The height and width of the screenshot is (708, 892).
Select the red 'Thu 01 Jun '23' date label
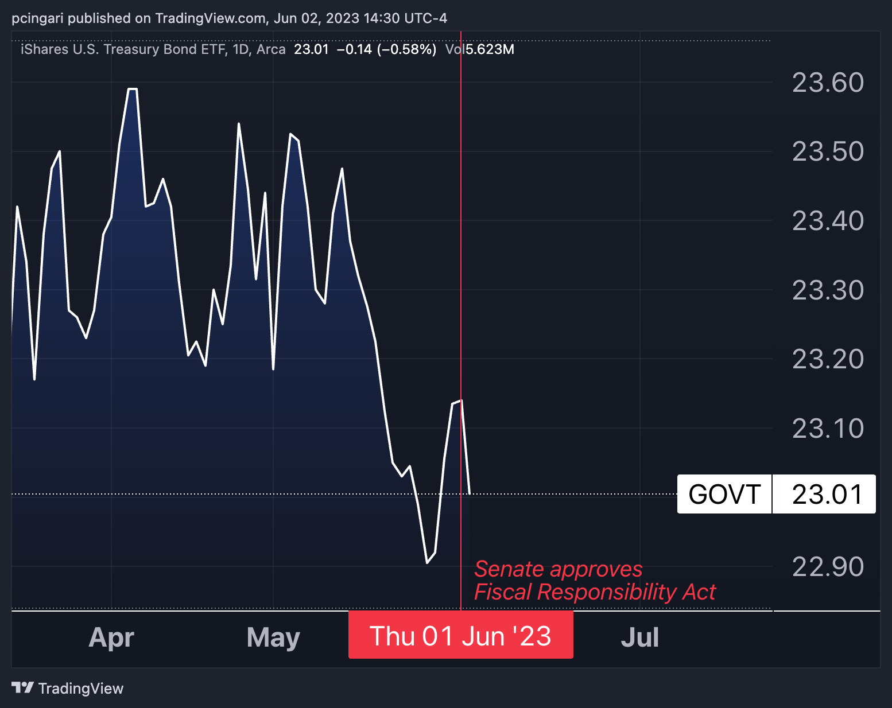click(x=460, y=636)
